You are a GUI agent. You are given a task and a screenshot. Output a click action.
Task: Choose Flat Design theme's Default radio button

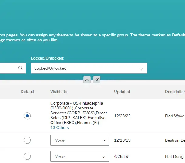pos(27,156)
